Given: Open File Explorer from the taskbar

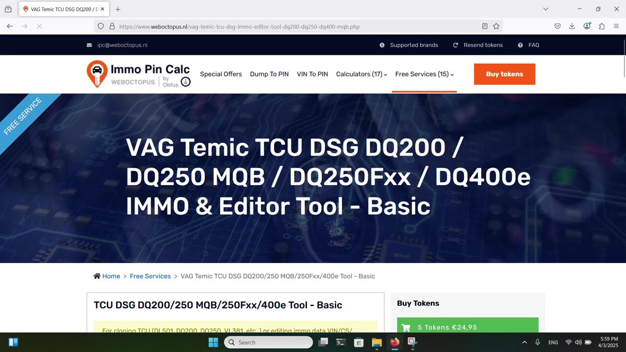Looking at the screenshot, I should [377, 342].
